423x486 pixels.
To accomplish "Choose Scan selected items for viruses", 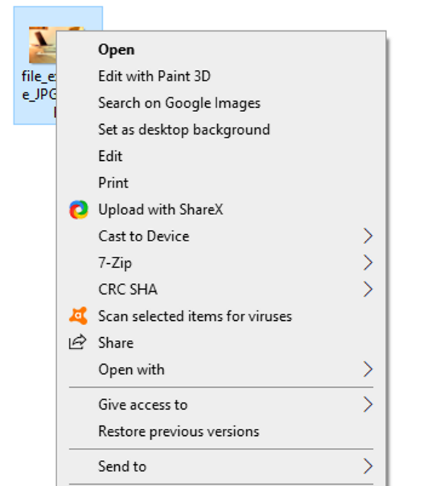I will coord(195,316).
